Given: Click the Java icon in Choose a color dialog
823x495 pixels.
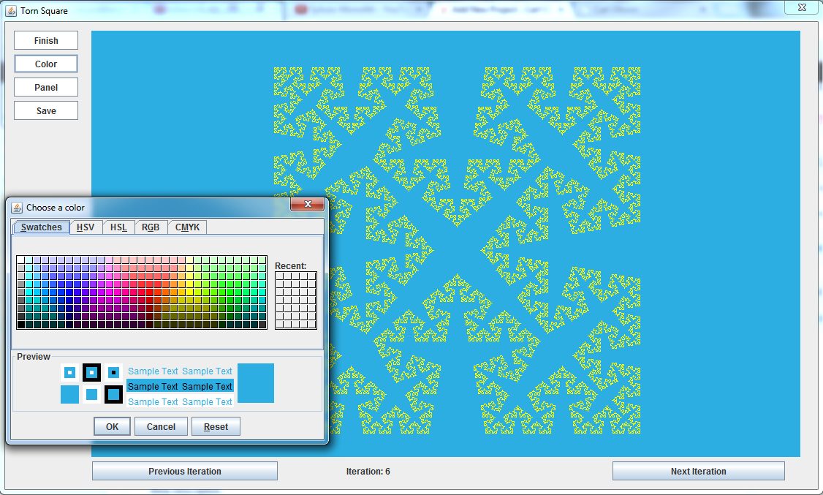Looking at the screenshot, I should [x=17, y=208].
